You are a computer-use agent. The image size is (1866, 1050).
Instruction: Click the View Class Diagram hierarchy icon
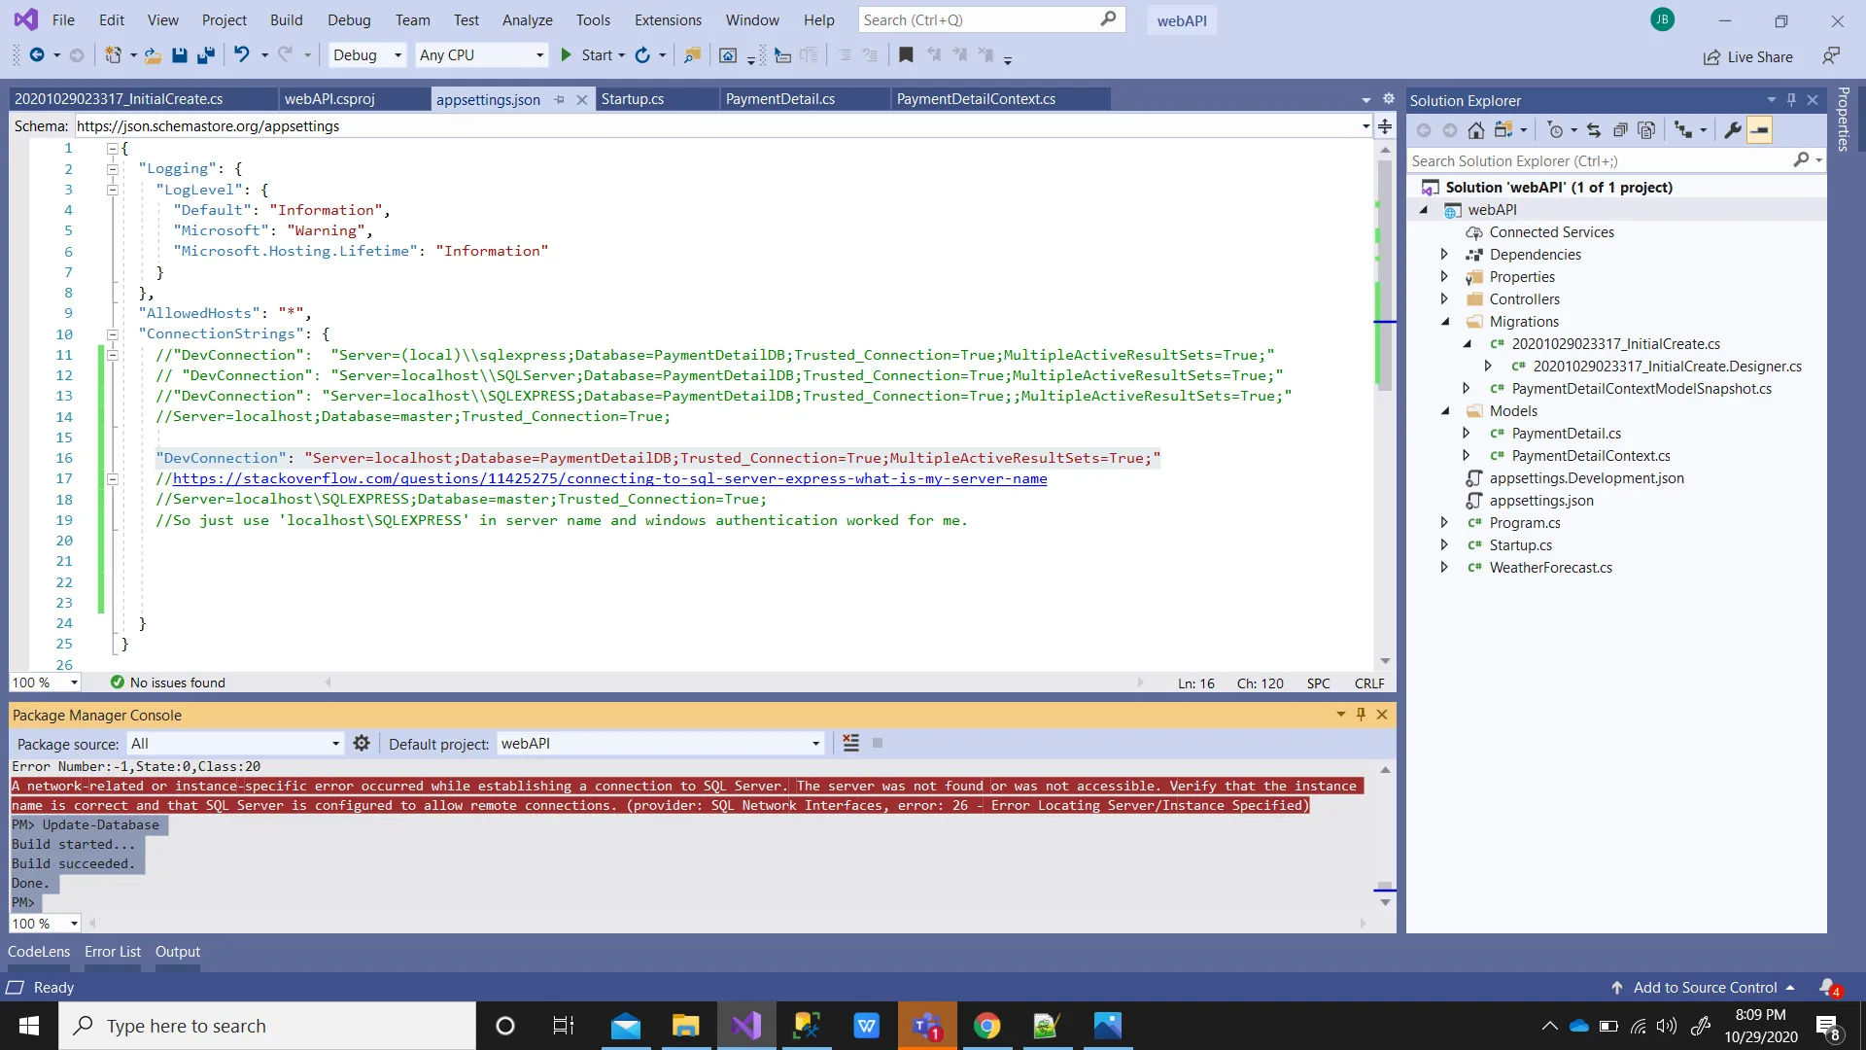(1684, 130)
